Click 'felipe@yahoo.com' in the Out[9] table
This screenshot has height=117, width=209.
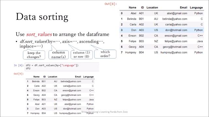(72, 99)
